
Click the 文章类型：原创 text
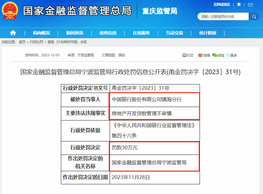coord(113,55)
